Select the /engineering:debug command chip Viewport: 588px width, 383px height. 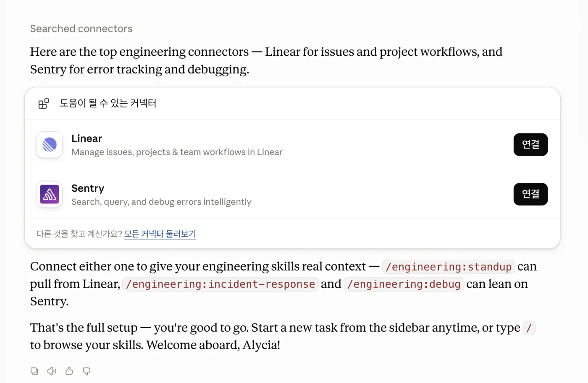(404, 284)
